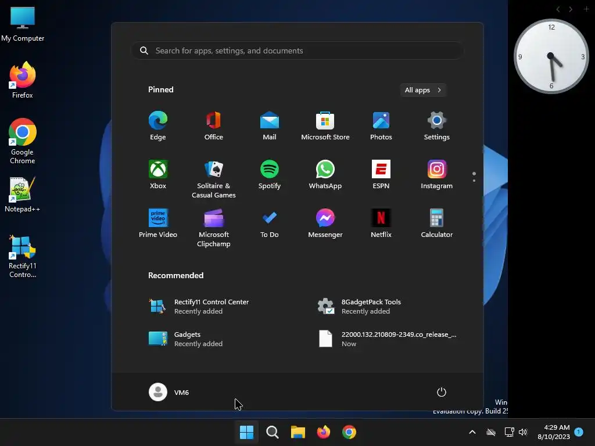Launch the ESPN app
Viewport: 595px width, 446px height.
point(381,175)
